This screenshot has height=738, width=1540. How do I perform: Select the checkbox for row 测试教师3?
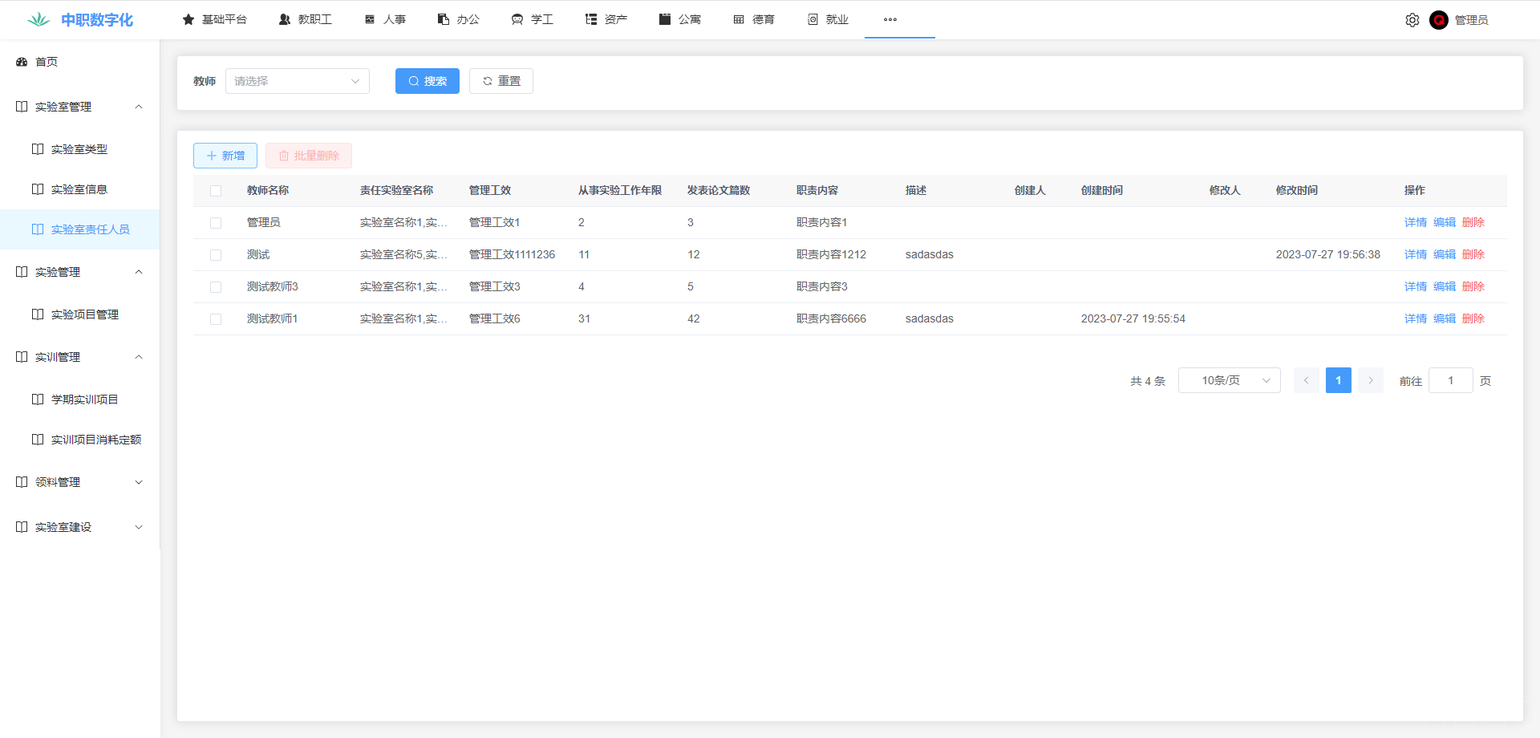[x=216, y=287]
